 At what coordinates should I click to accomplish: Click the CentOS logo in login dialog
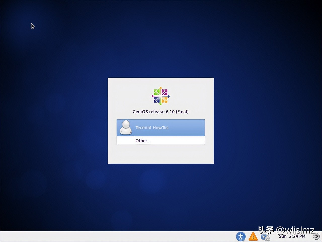tap(161, 96)
